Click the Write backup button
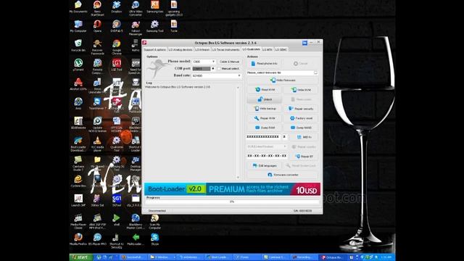 click(265, 109)
